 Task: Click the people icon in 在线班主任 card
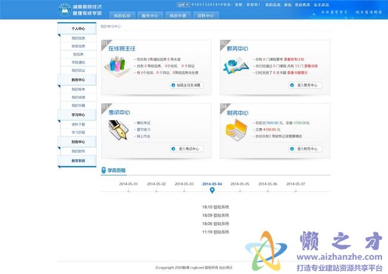[117, 66]
